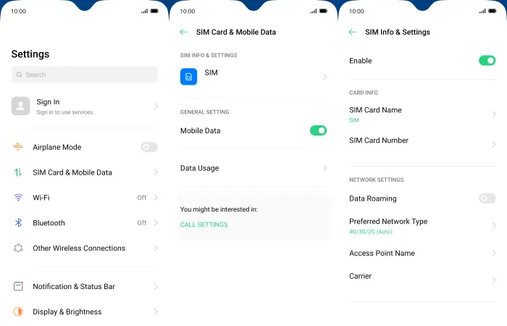Tap the 'Mobile Data' label
Screen dimensions: 507x326
pos(200,130)
